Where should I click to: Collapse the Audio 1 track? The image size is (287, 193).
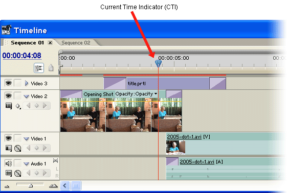(27, 164)
